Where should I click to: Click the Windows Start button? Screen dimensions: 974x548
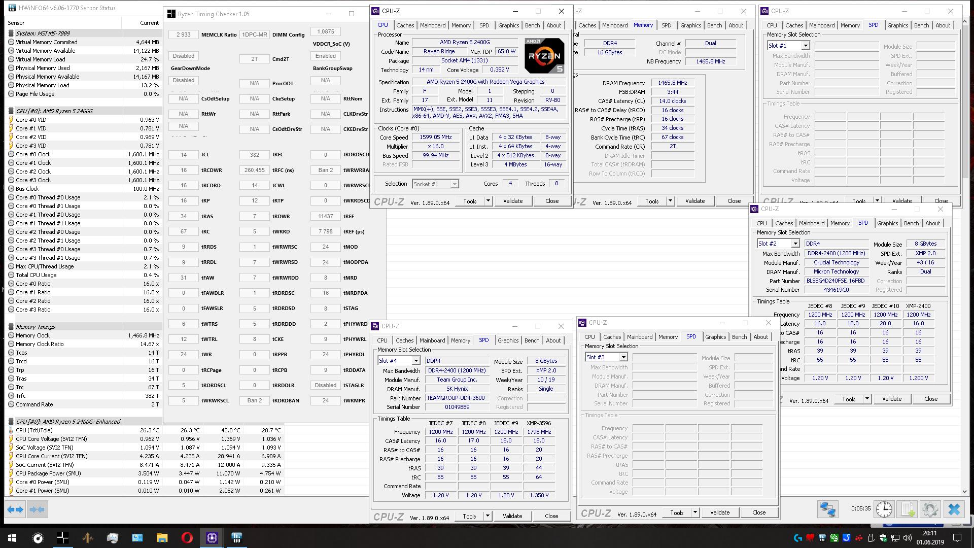pos(12,538)
